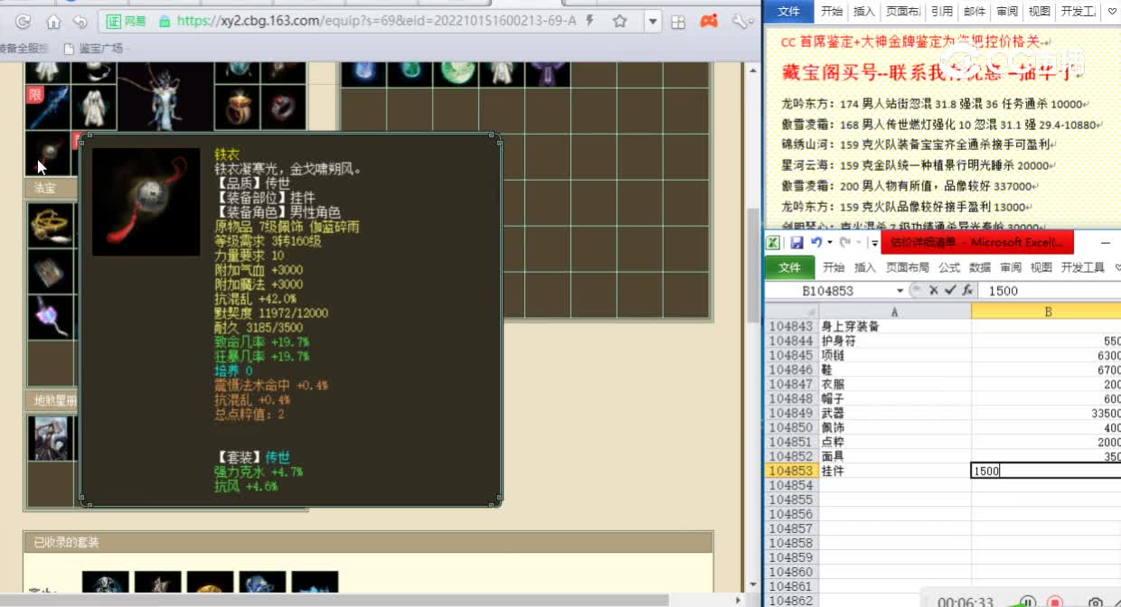Select Excel column B header

pos(1047,312)
